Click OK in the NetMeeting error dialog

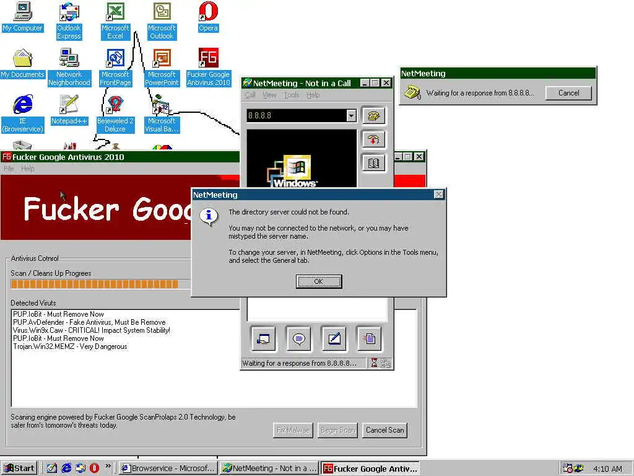pos(319,281)
